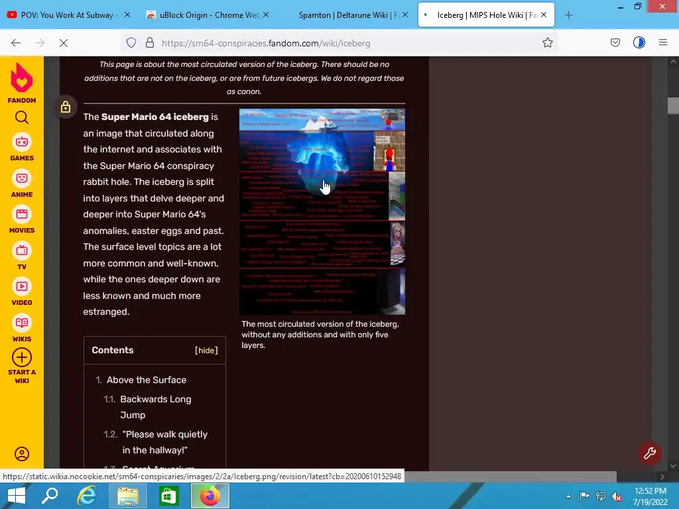
Task: Select the Iceberg MIPS Hole Wiki tab
Action: coord(485,15)
